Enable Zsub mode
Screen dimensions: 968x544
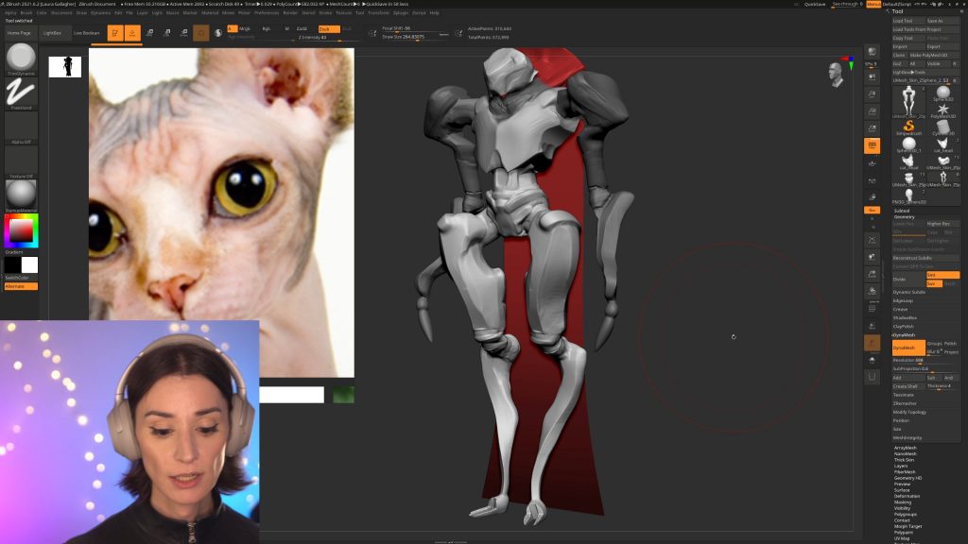329,28
